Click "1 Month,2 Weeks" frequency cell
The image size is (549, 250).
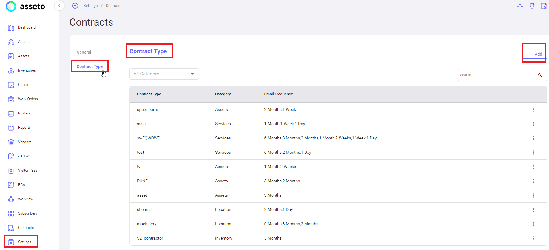(280, 167)
